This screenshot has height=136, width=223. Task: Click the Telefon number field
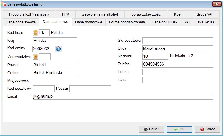pyautogui.click(x=177, y=64)
